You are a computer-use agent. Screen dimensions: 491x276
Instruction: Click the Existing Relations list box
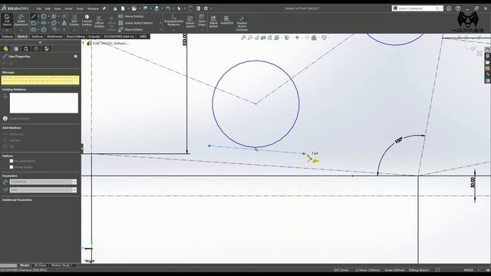click(44, 103)
